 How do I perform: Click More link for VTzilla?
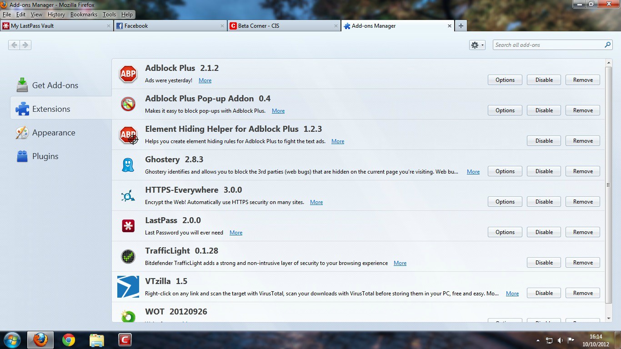tap(512, 294)
